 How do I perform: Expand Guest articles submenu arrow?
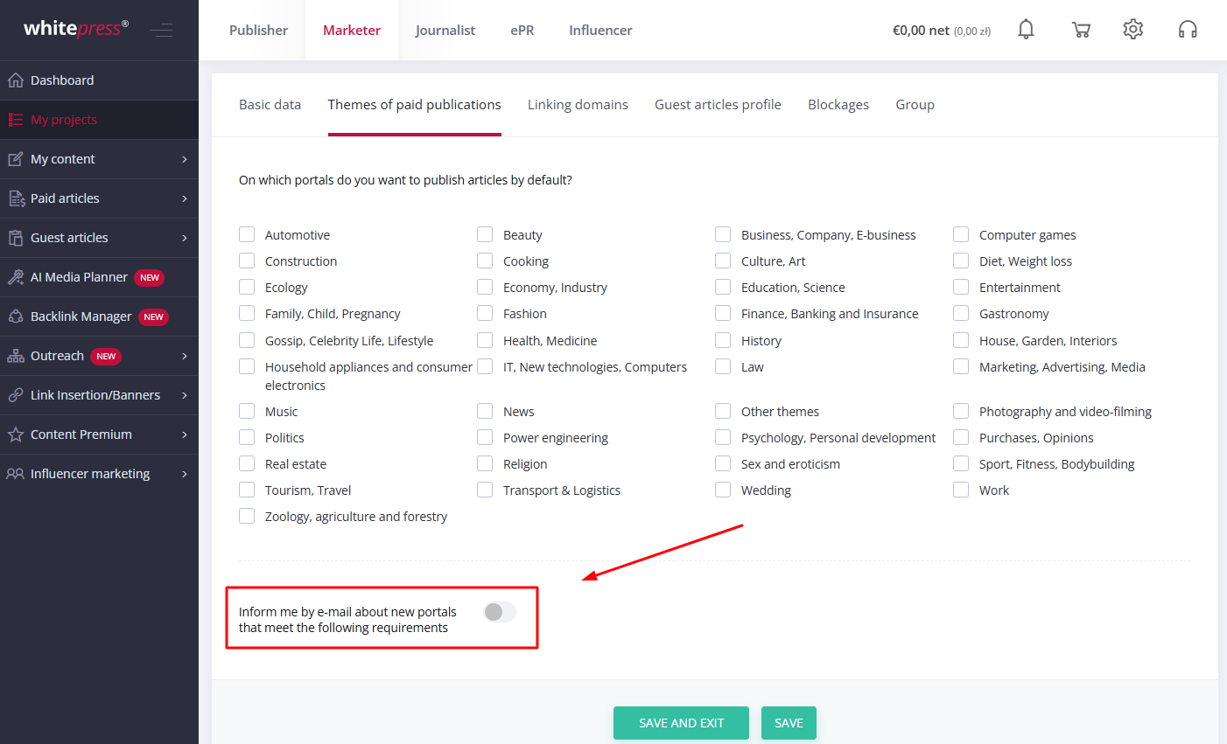185,238
